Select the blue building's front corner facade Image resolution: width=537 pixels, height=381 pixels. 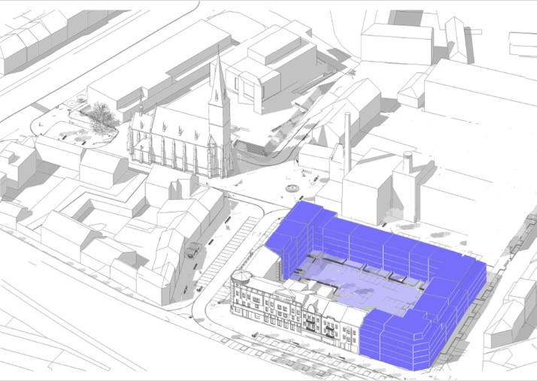click(393, 340)
